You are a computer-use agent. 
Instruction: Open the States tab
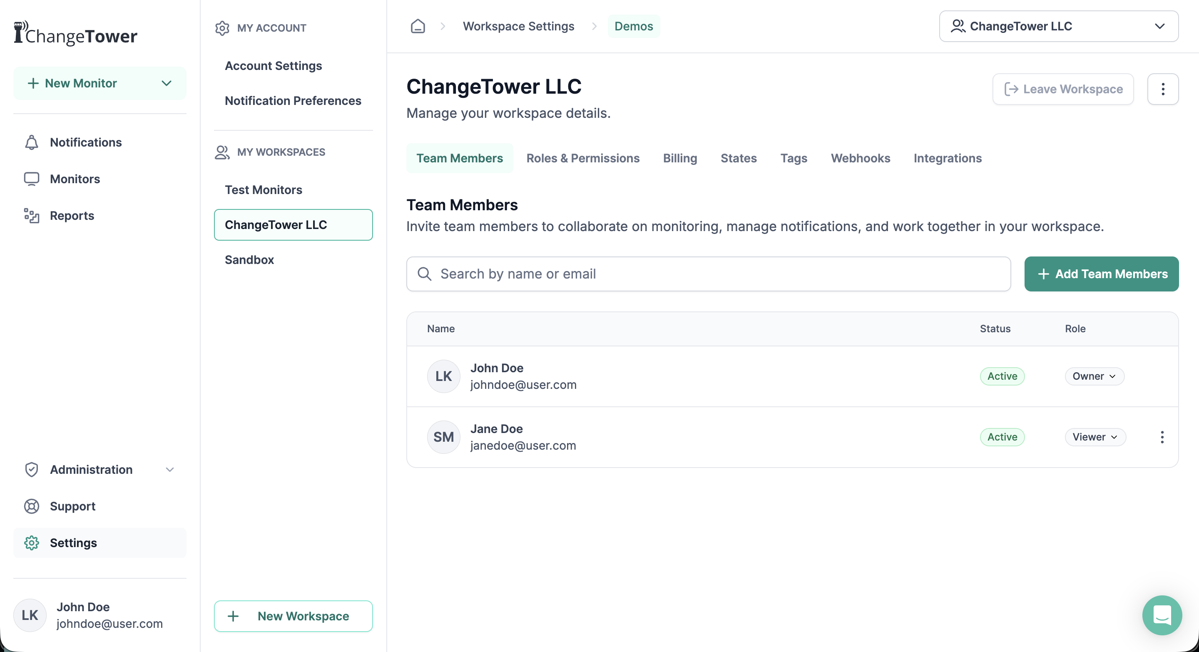pyautogui.click(x=739, y=158)
